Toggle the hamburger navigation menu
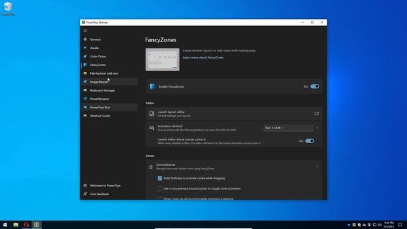 pos(85,31)
